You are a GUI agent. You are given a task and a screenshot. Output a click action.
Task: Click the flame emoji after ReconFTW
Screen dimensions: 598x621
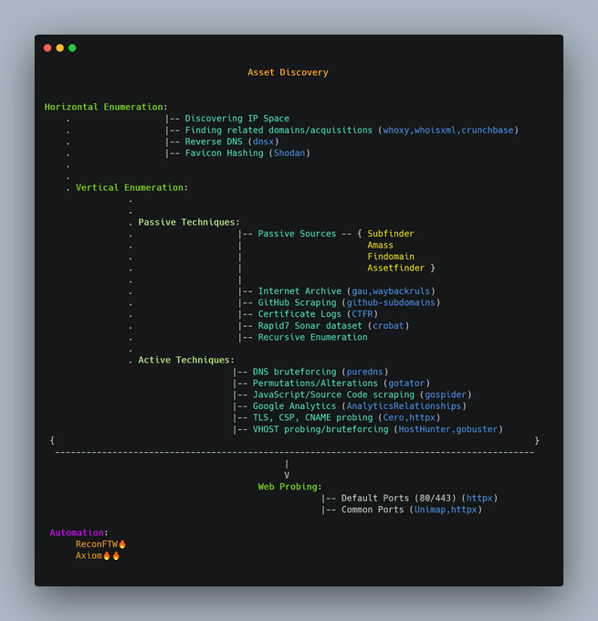pos(122,544)
